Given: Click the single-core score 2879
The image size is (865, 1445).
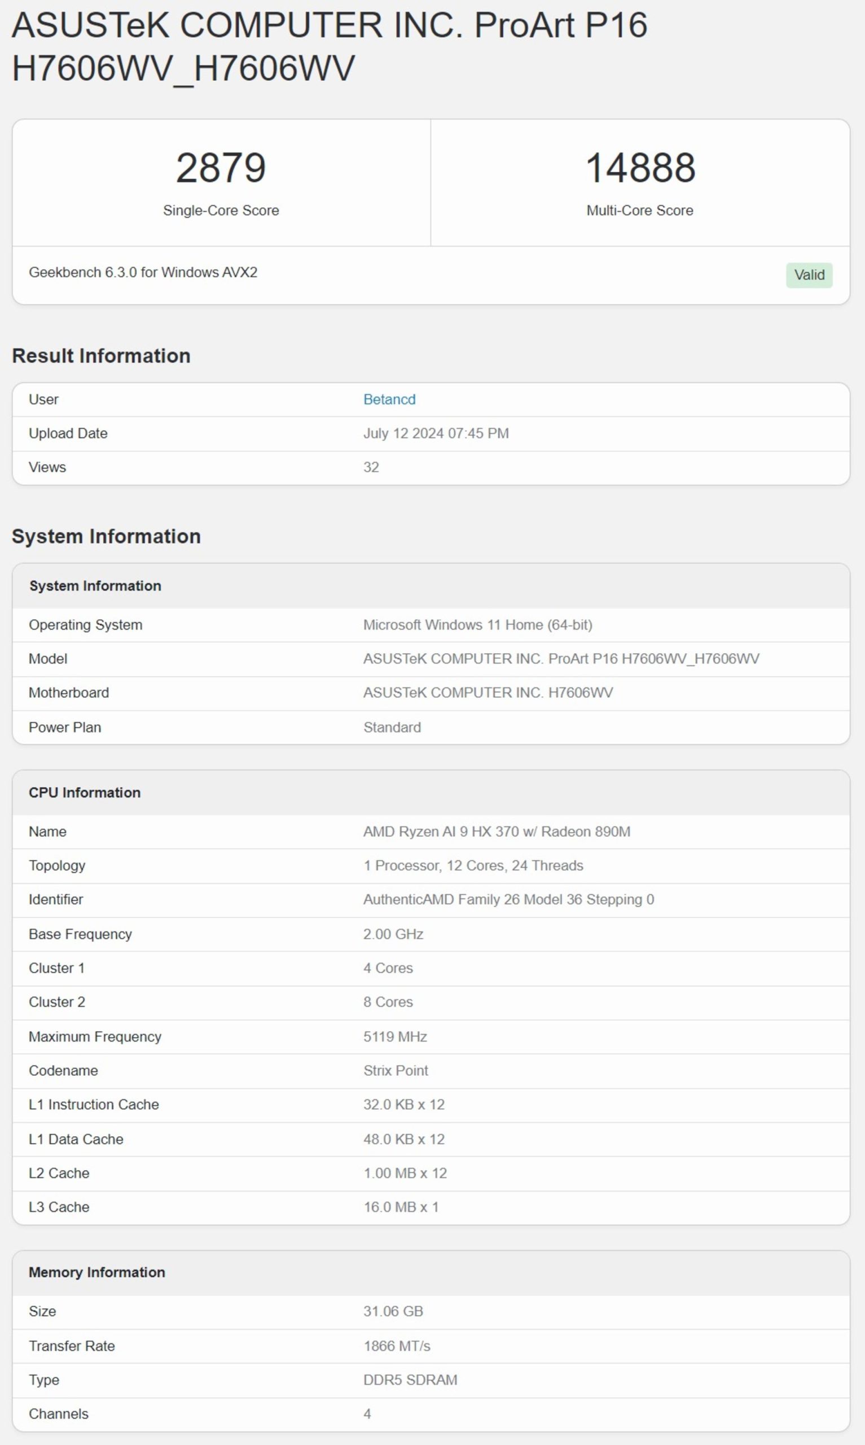Looking at the screenshot, I should point(221,168).
